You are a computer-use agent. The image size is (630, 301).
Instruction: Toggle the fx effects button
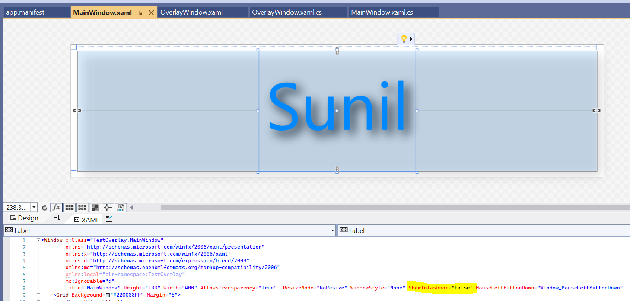[57, 207]
